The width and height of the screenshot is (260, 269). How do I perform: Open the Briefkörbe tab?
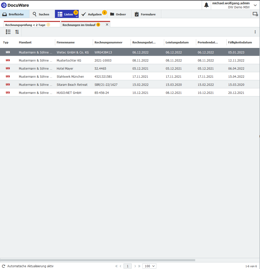[x=15, y=14]
